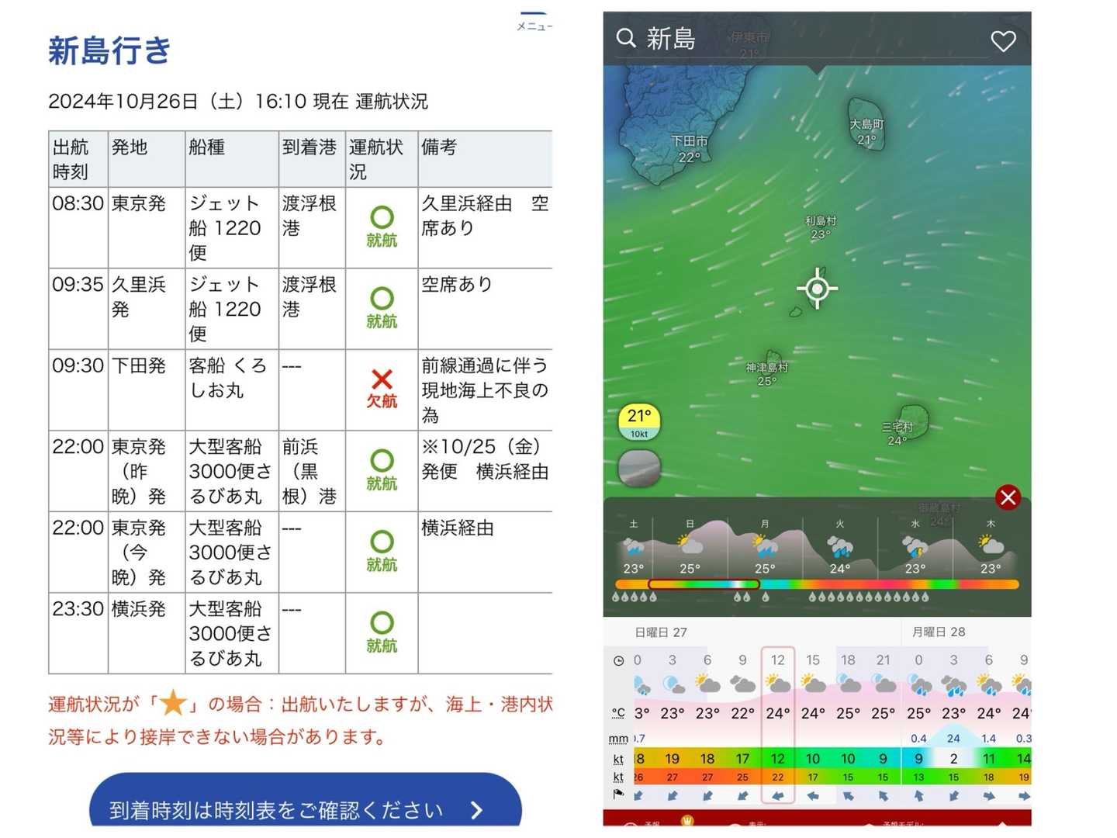The height and width of the screenshot is (838, 1117).
Task: Tap the 大島町 label on the map
Action: pyautogui.click(x=866, y=124)
